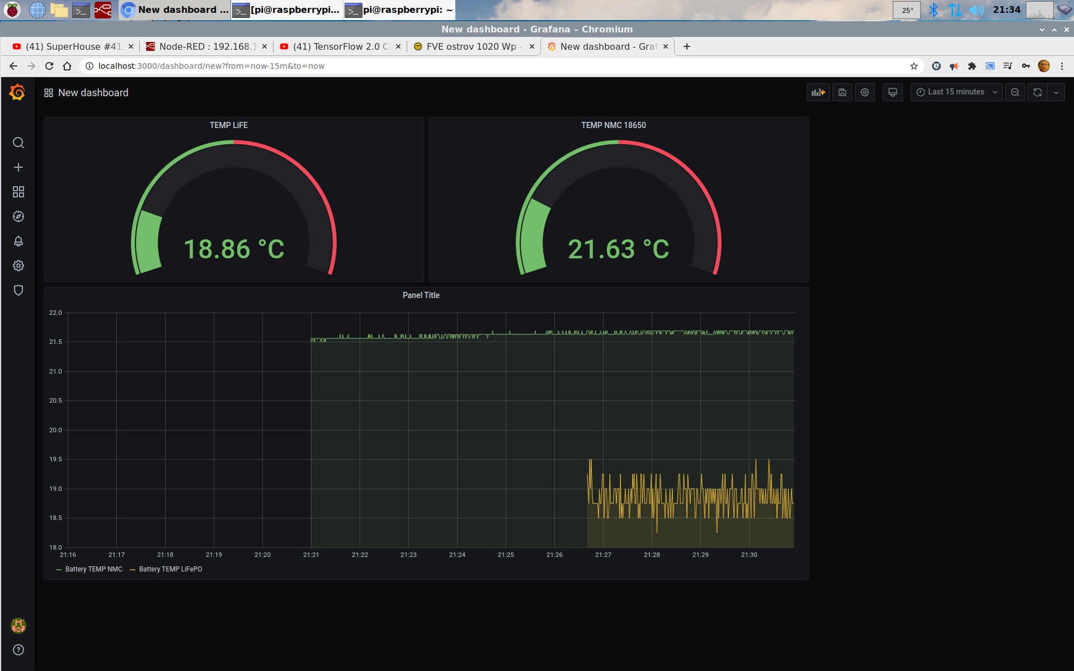Zoom out time range with magnifier icon
Image resolution: width=1074 pixels, height=671 pixels.
coord(1015,92)
